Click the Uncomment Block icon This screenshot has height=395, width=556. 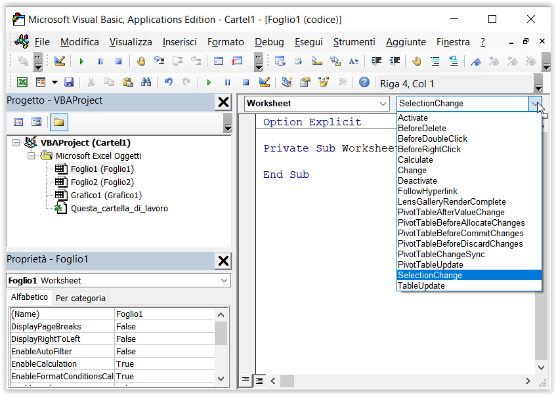point(454,61)
